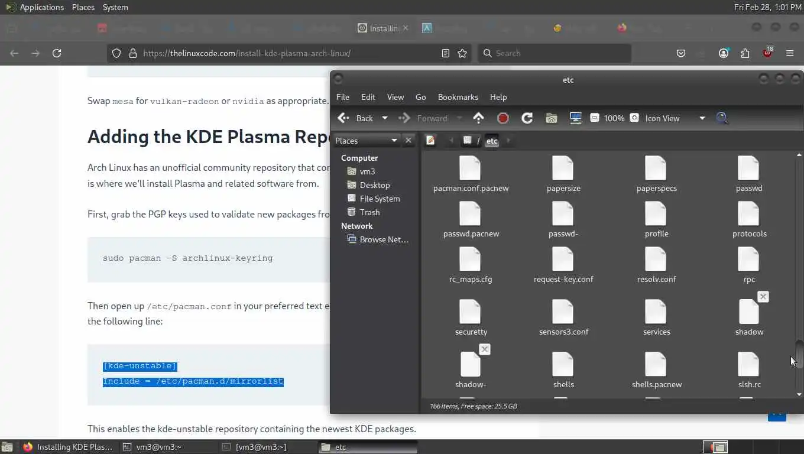Click the Firefox Search field
Viewport: 804px width, 454px height.
[555, 53]
